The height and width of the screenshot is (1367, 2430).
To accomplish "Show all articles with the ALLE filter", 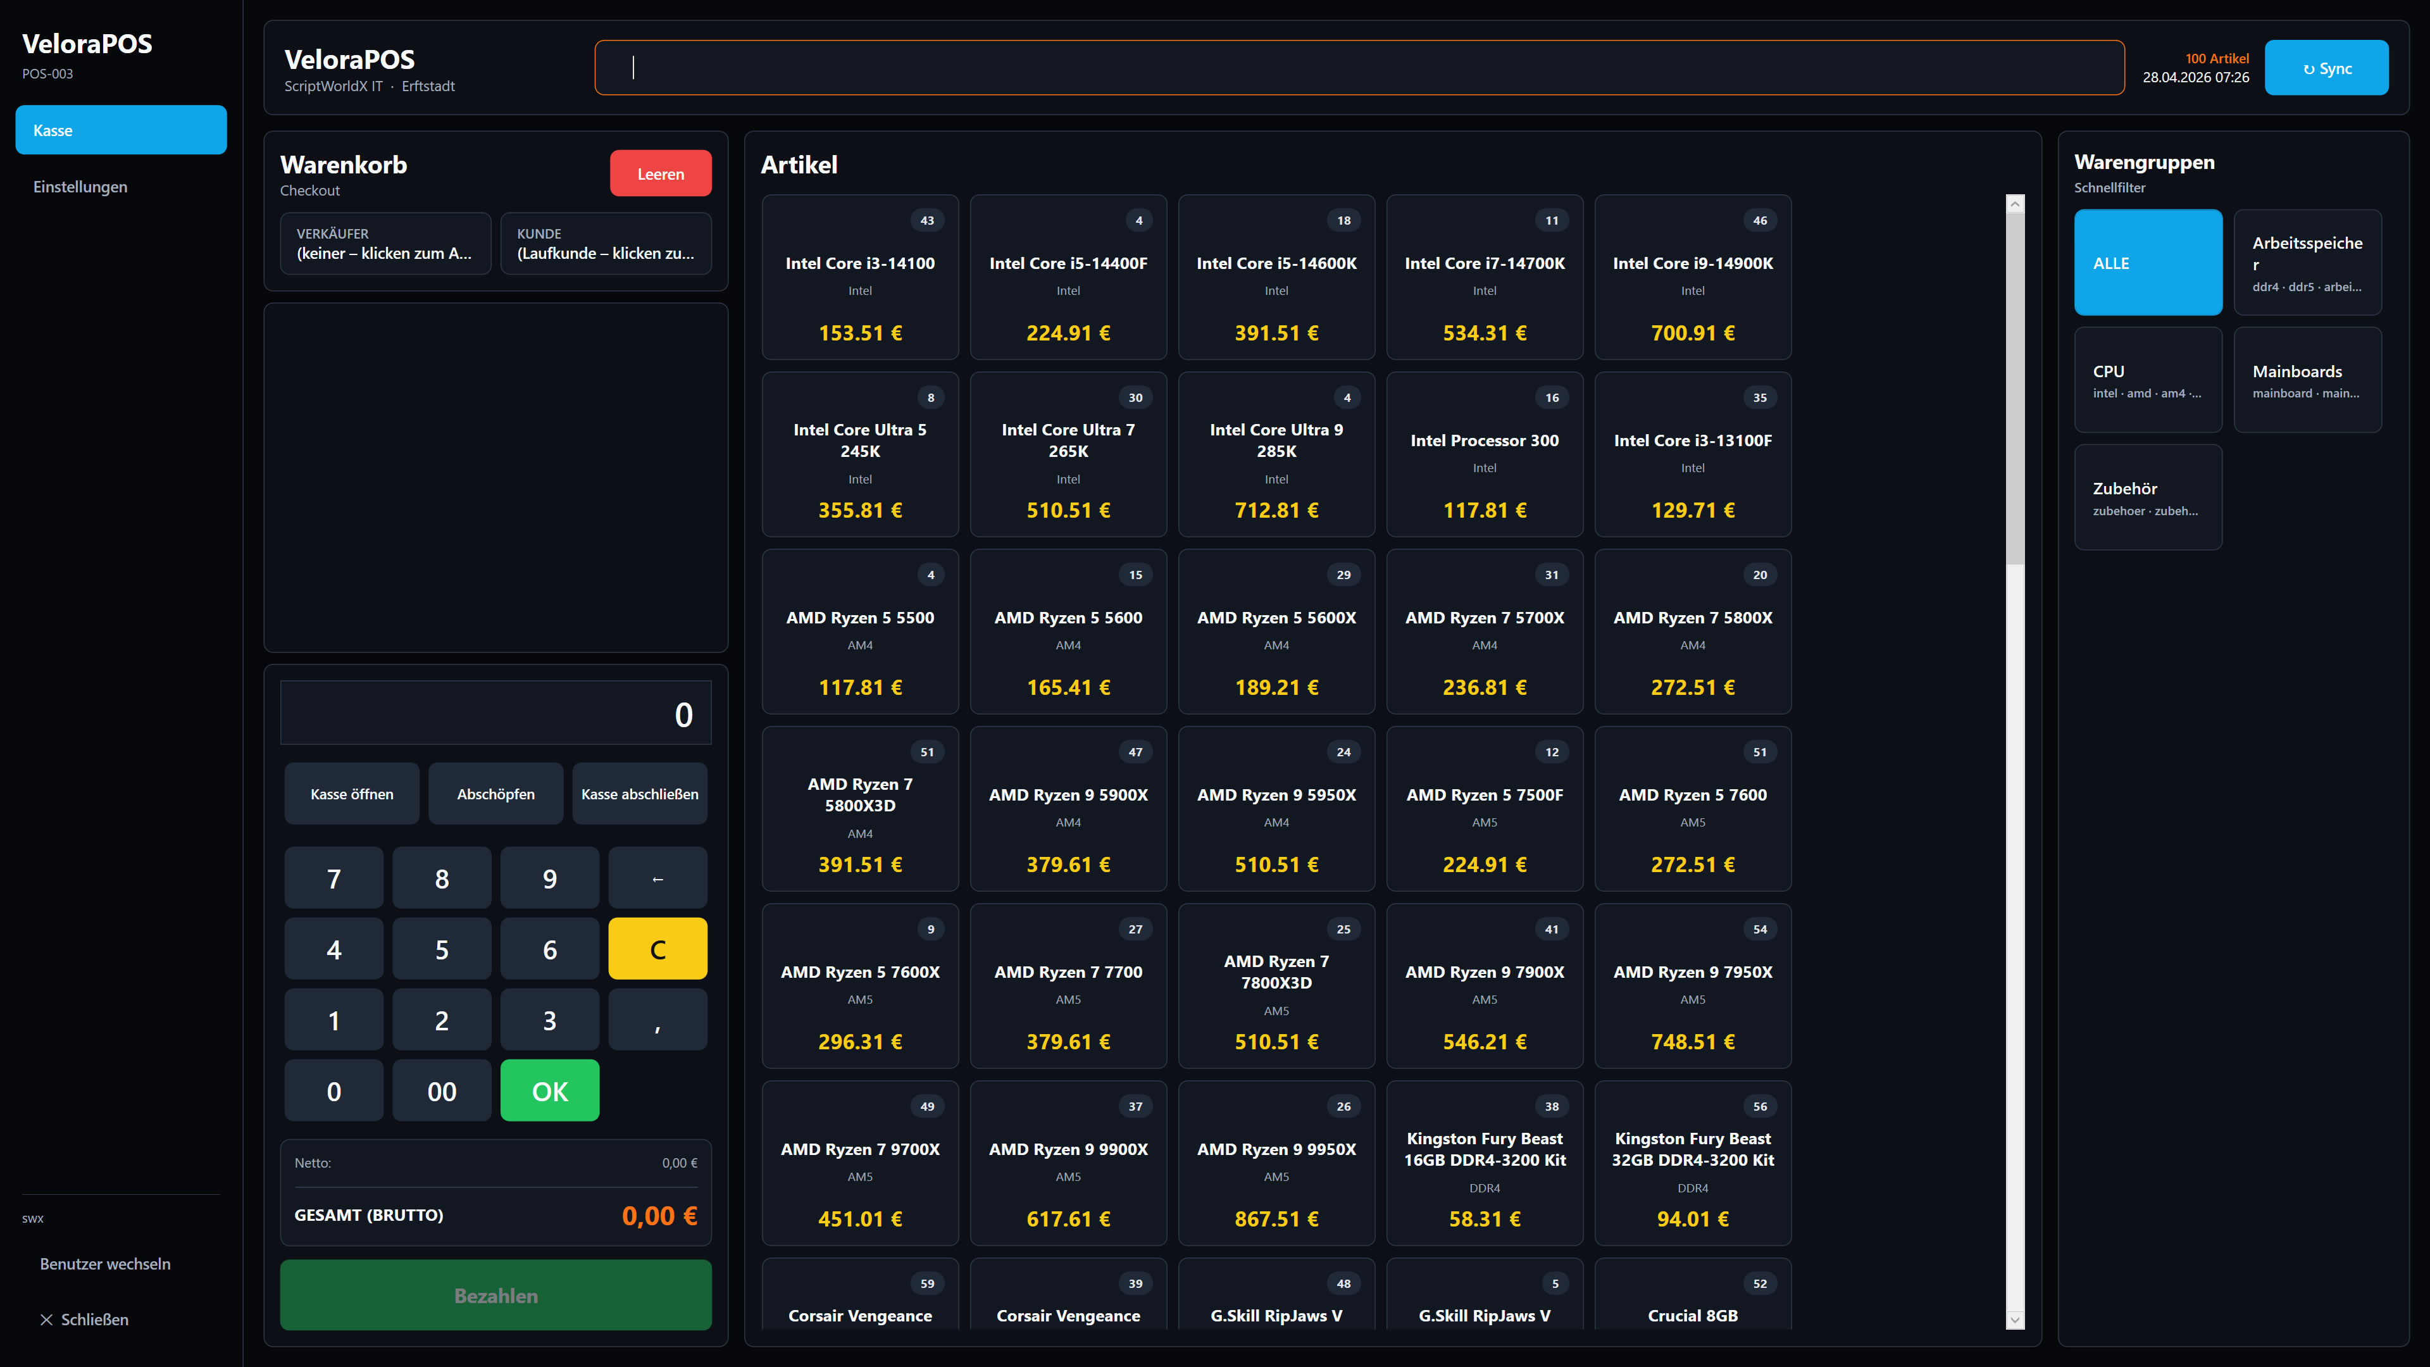I will [x=2148, y=262].
